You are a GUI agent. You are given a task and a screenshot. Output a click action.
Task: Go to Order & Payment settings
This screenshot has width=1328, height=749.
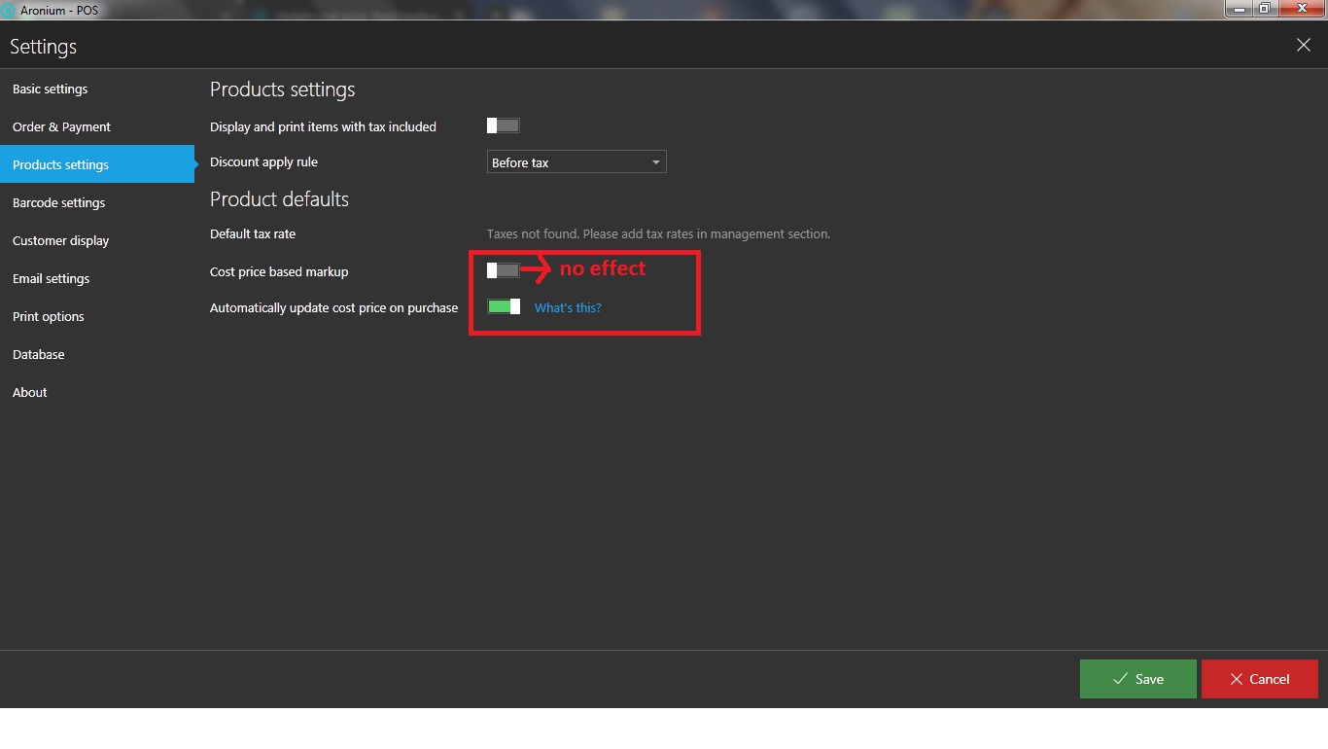coord(61,126)
